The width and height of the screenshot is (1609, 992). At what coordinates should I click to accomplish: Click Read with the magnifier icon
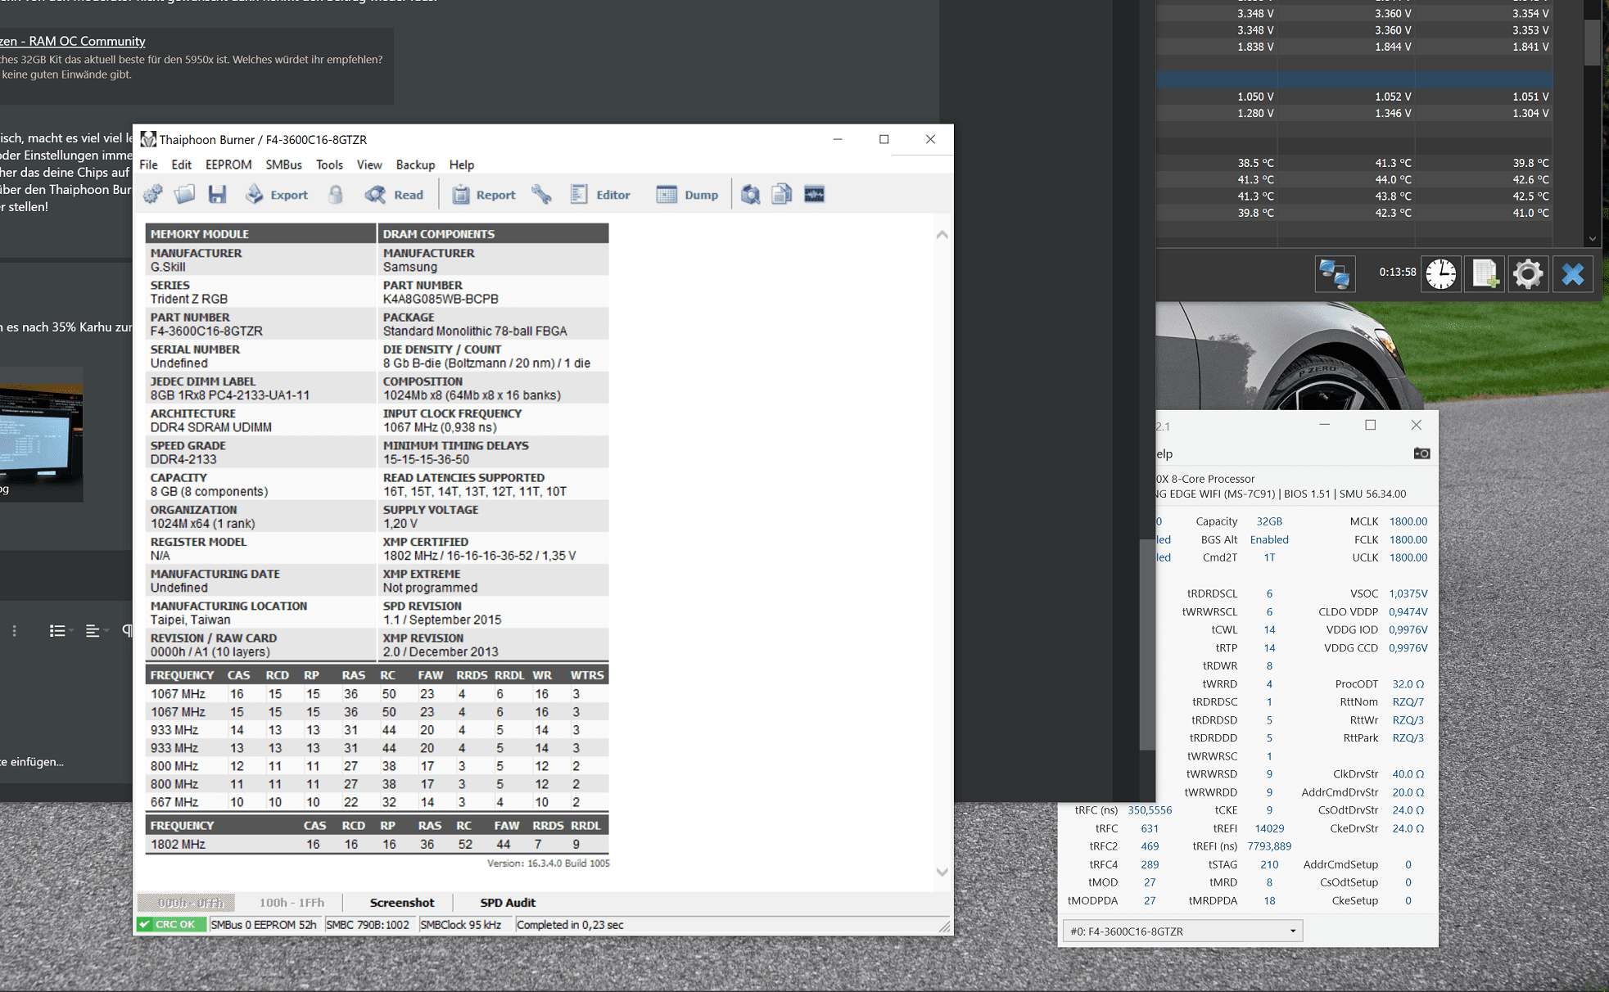(x=395, y=194)
